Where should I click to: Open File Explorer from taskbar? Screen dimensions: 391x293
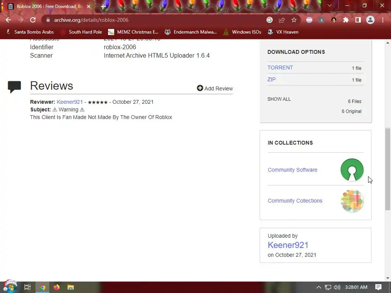point(71,287)
